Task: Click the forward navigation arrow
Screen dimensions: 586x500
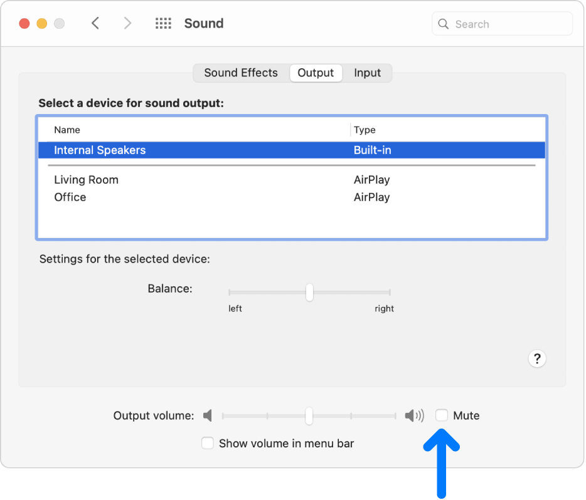Action: click(127, 23)
